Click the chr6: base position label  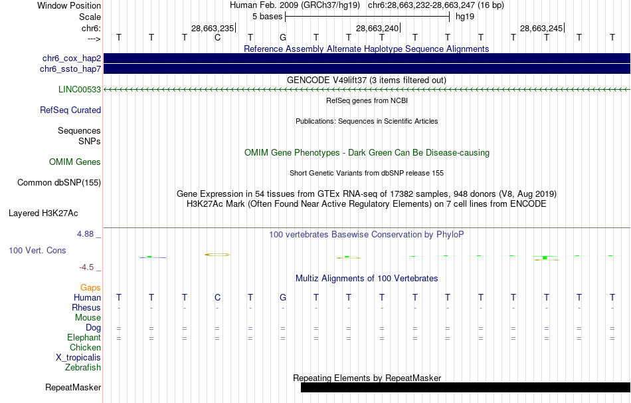(x=92, y=28)
